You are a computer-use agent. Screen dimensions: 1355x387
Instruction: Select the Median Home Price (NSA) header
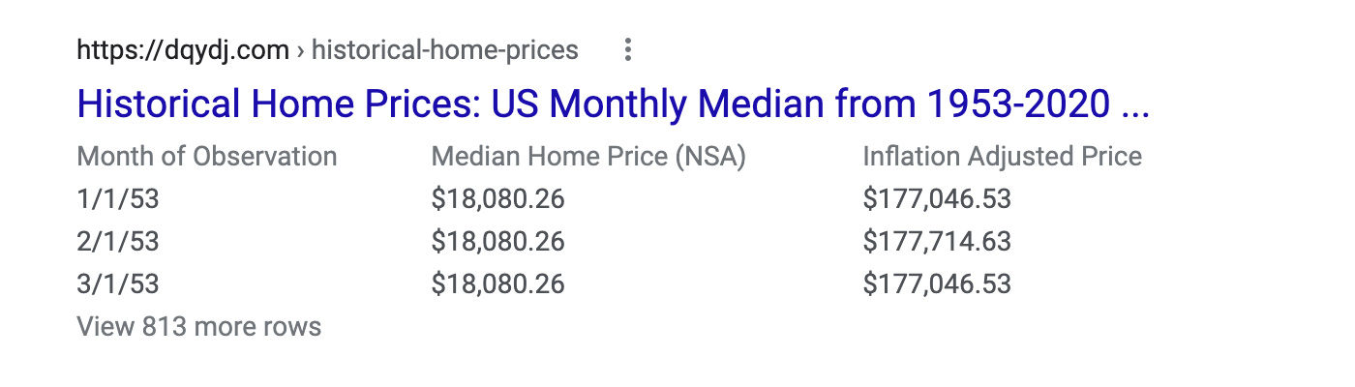588,157
